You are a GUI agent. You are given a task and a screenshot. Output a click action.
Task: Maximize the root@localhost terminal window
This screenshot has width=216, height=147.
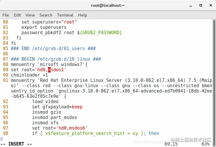click(x=201, y=5)
